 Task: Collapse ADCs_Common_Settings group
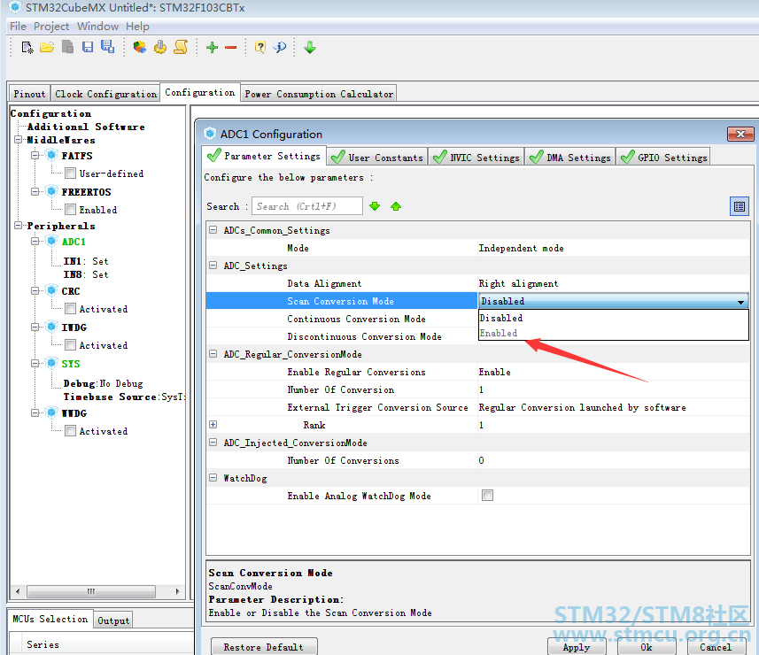(x=213, y=230)
